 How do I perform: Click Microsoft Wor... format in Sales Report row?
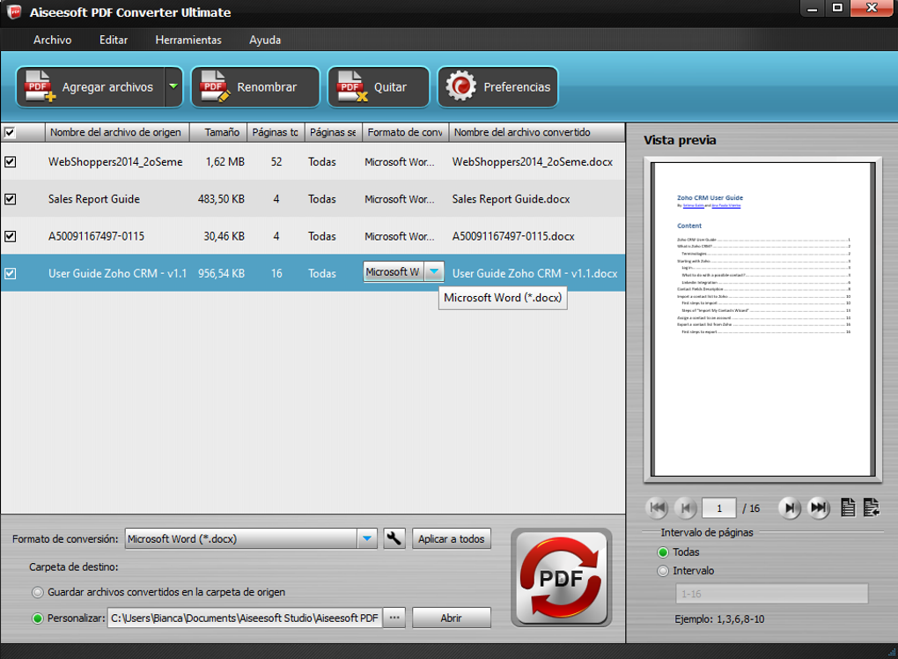coord(399,199)
